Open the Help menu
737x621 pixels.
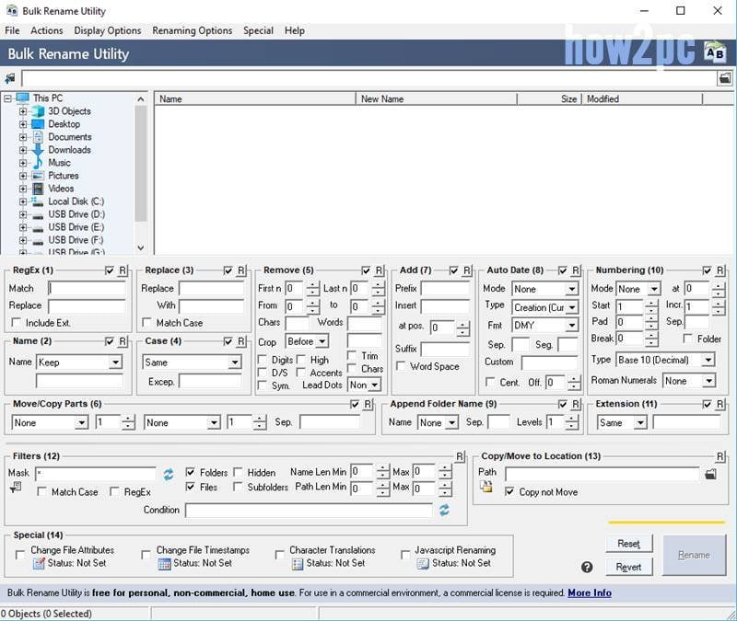(294, 30)
